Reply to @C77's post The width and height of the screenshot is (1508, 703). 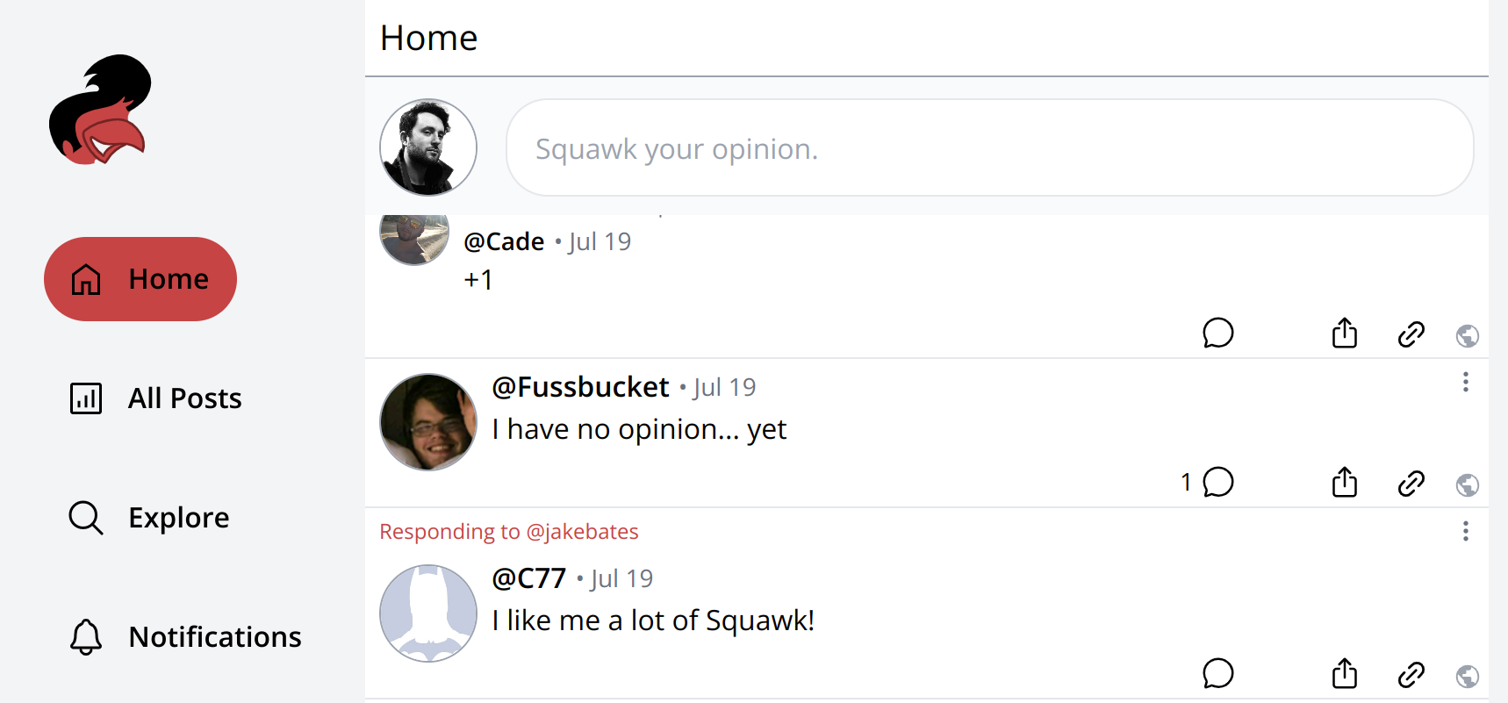click(1218, 674)
